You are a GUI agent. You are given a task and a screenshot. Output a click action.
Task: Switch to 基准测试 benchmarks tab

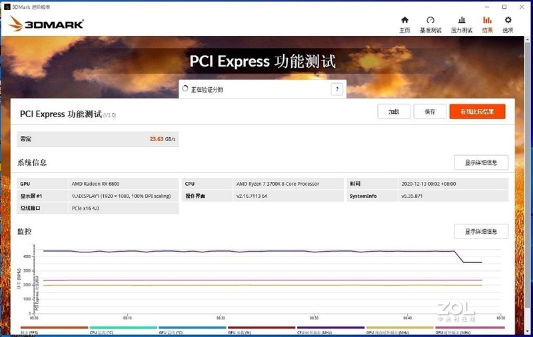click(430, 25)
